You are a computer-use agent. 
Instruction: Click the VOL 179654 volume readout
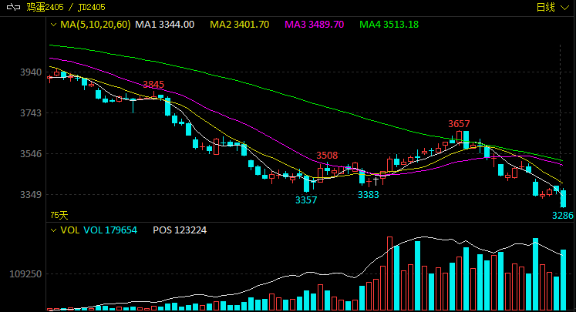click(x=110, y=230)
